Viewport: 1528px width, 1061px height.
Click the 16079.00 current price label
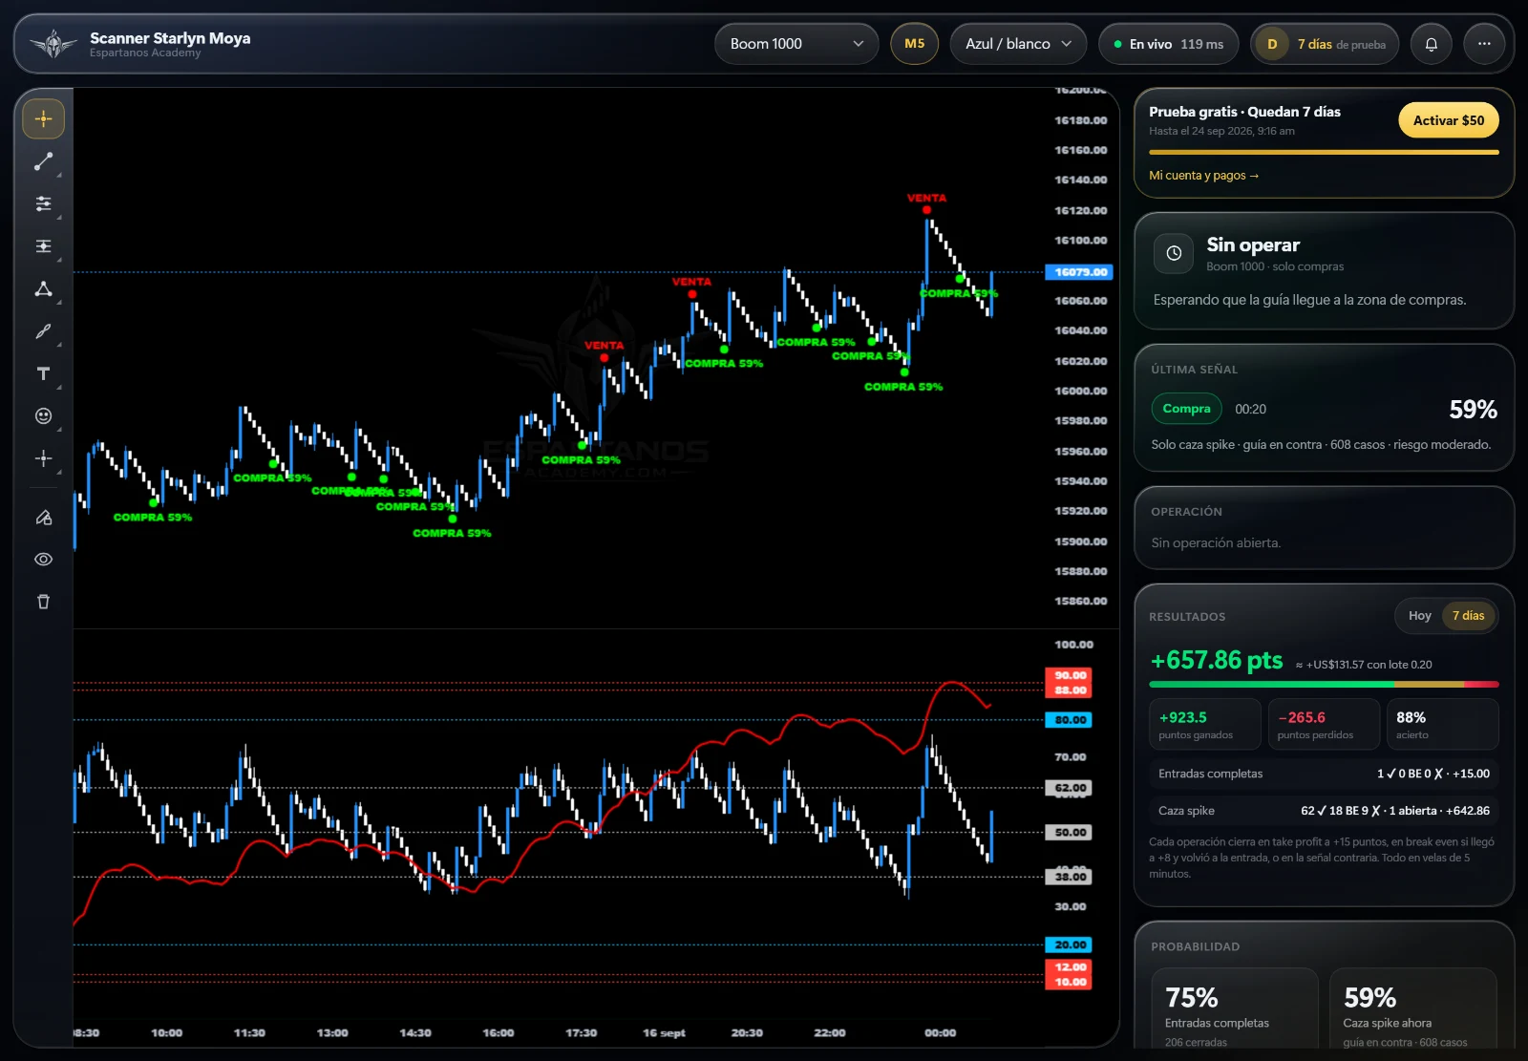(x=1080, y=272)
